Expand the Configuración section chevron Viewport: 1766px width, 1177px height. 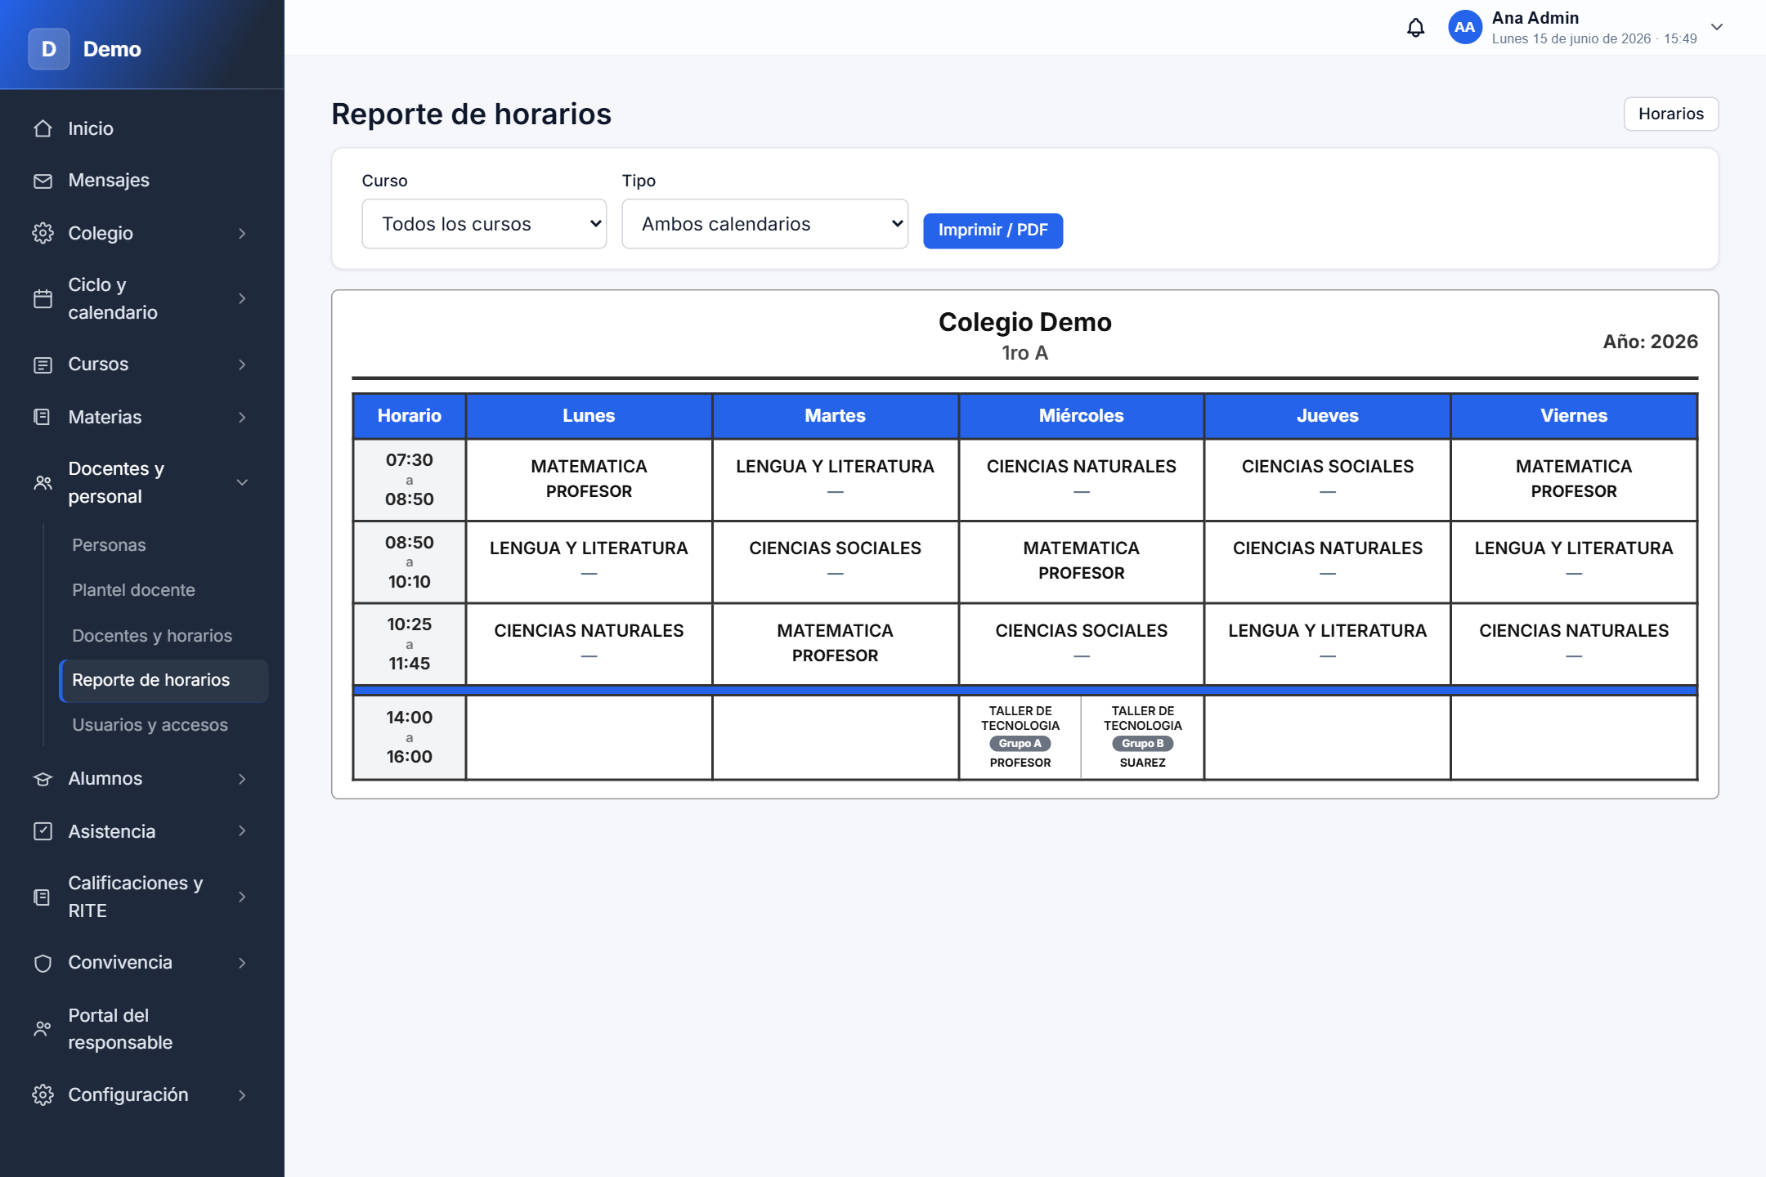pyautogui.click(x=242, y=1095)
